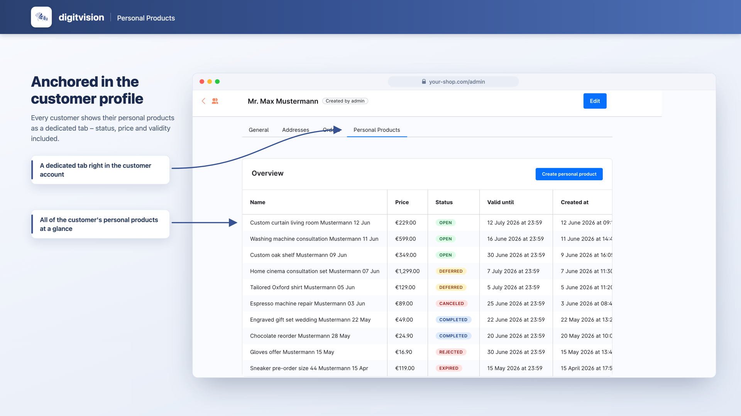Click the Valid until column header

click(500, 202)
